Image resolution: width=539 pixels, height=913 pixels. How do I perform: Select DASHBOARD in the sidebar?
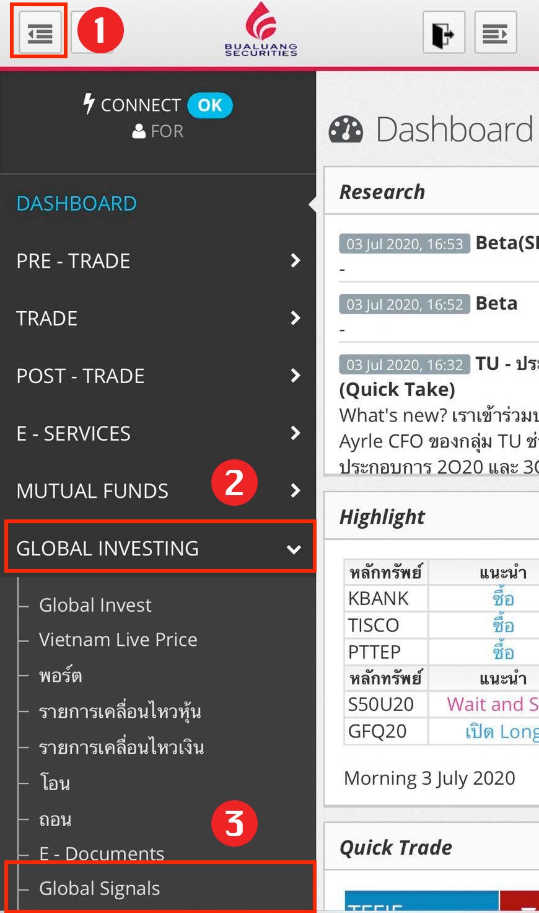[x=76, y=203]
